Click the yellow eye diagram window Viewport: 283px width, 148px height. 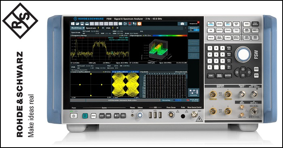[126, 85]
